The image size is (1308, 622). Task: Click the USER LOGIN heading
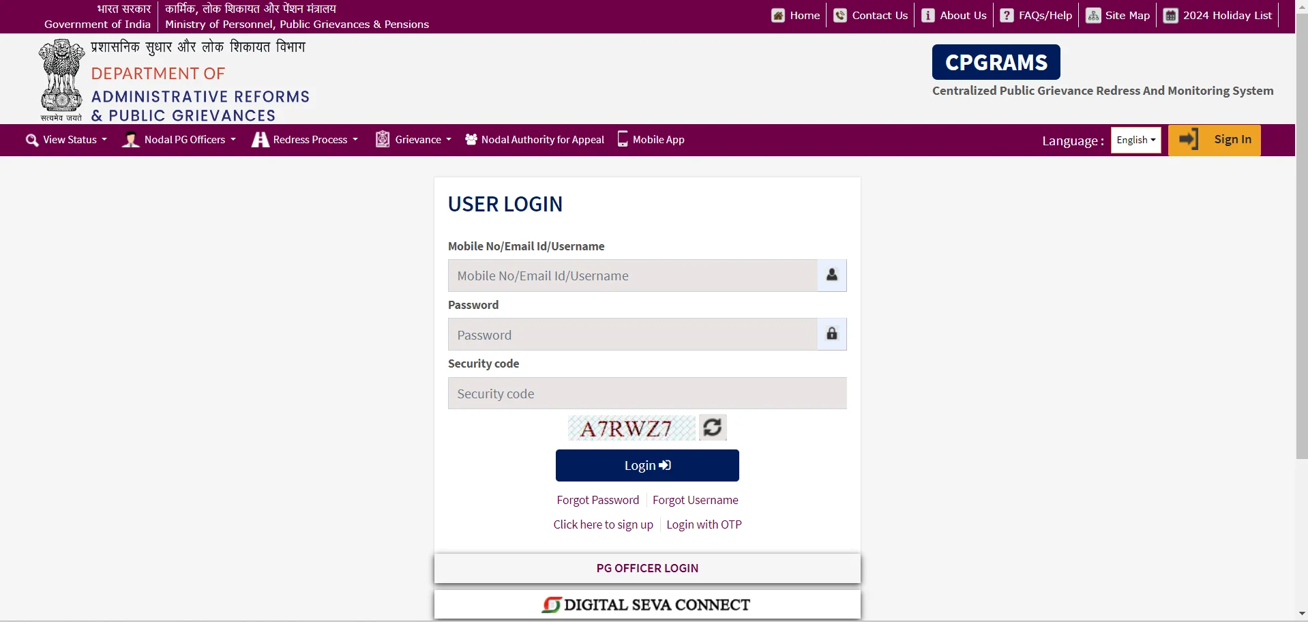pyautogui.click(x=505, y=204)
